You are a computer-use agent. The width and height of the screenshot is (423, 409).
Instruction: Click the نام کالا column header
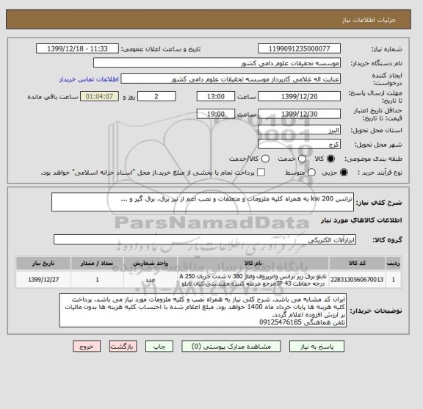(x=253, y=264)
